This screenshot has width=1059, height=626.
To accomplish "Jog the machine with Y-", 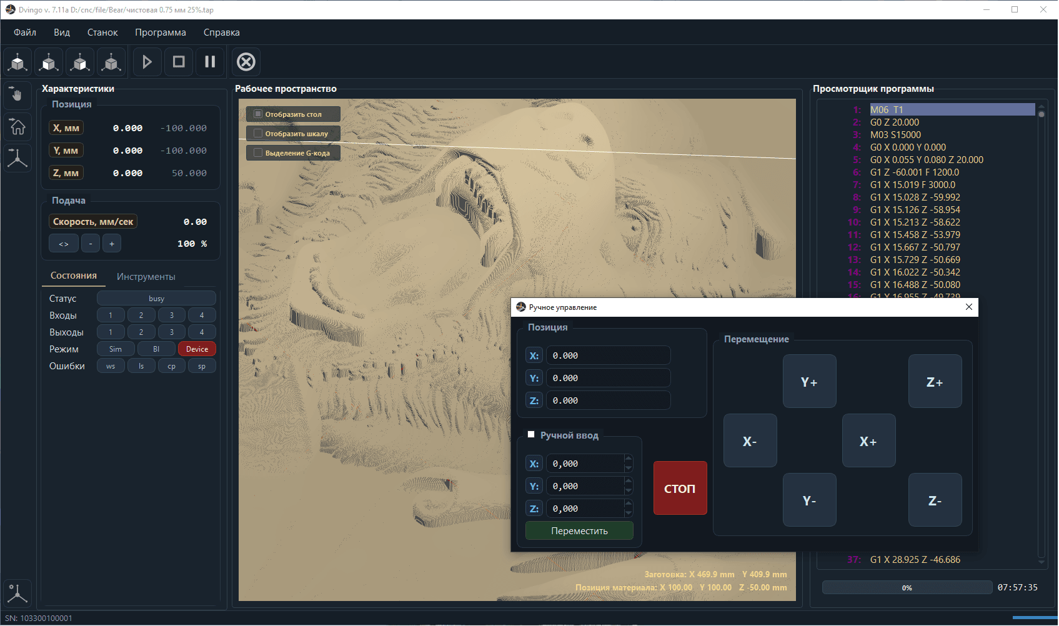I will [810, 500].
